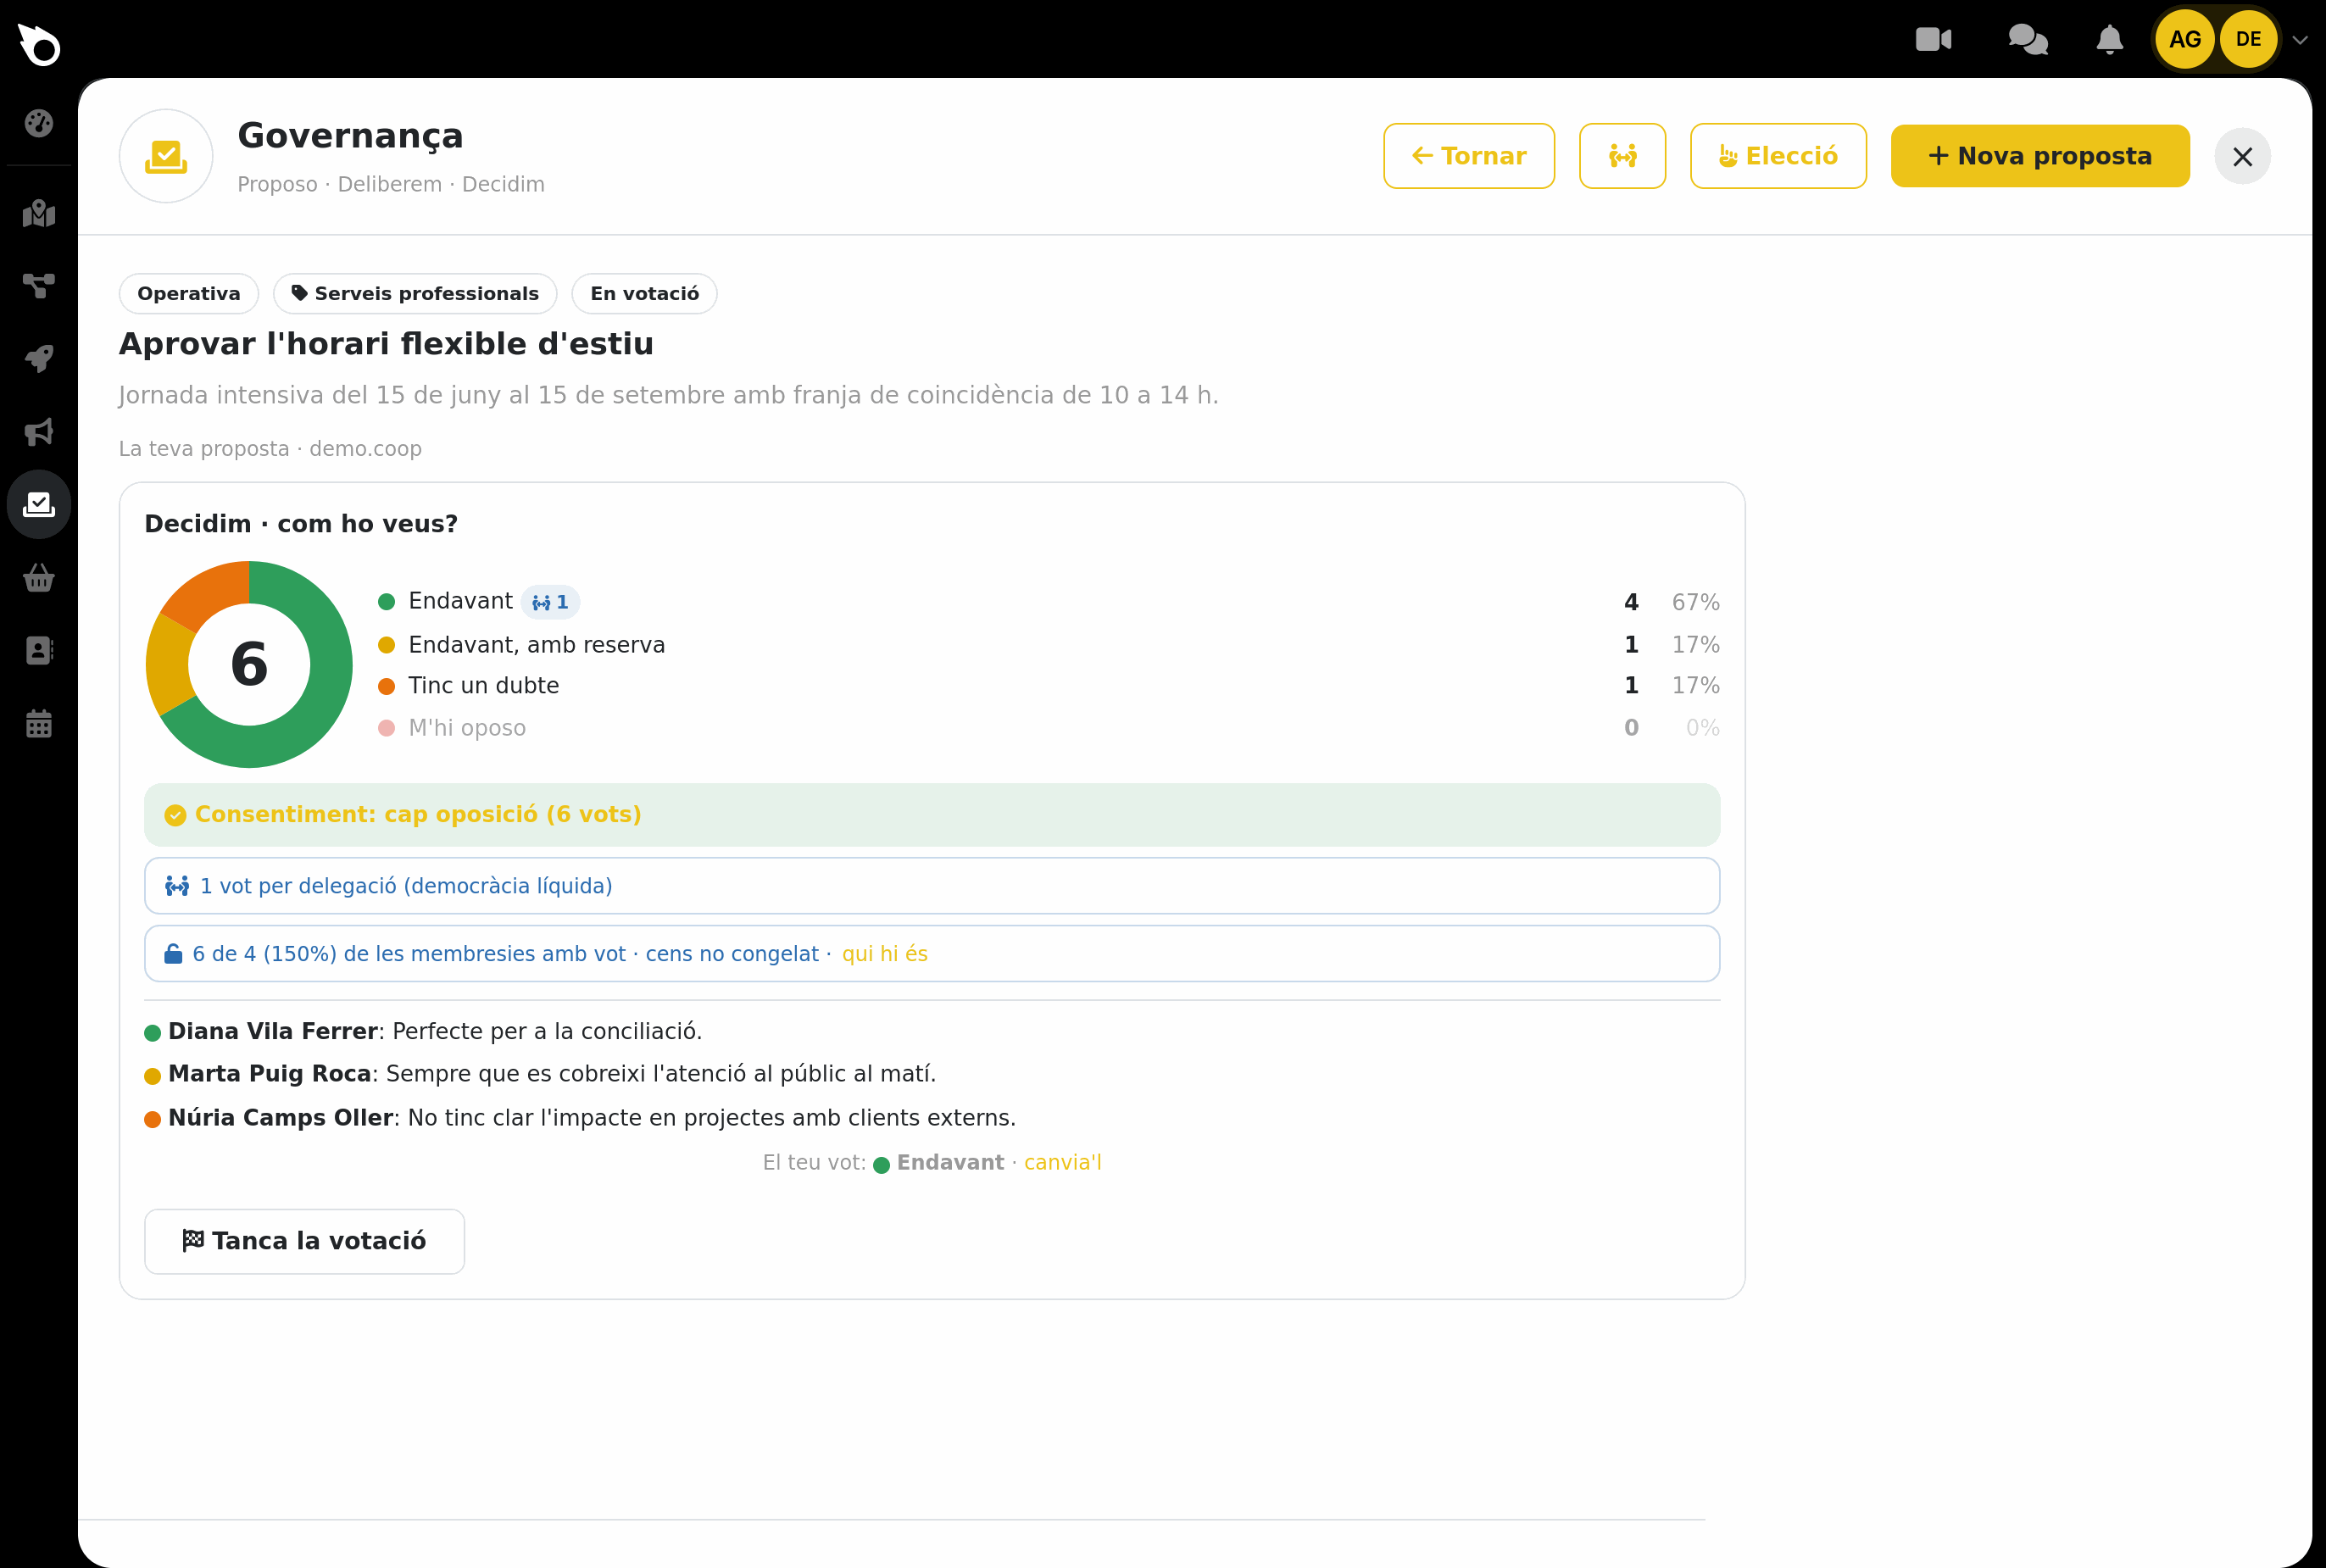Open the rocket icon in sidebar
Screen dimensions: 2326x1568
(39, 359)
